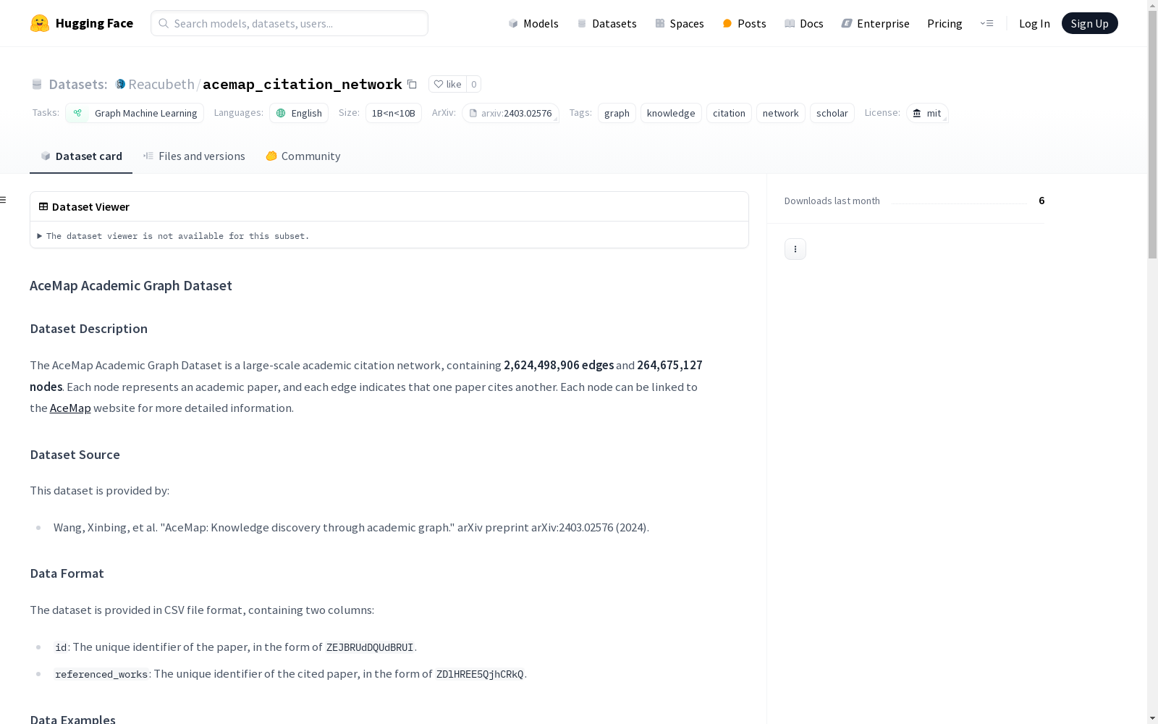
Task: Select the 1B<n<10B size tag
Action: (x=394, y=113)
